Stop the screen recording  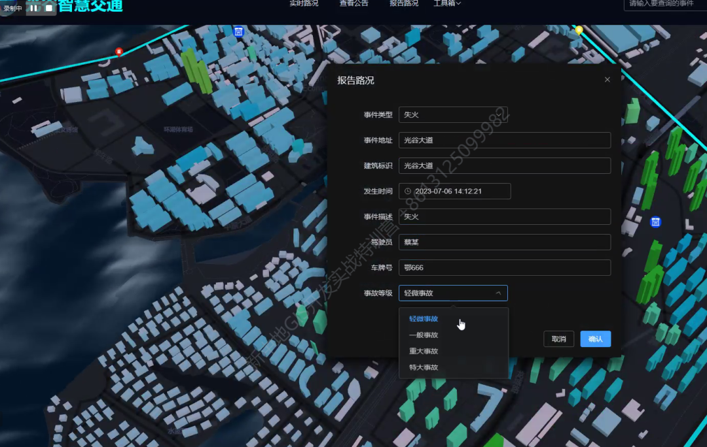[x=49, y=8]
